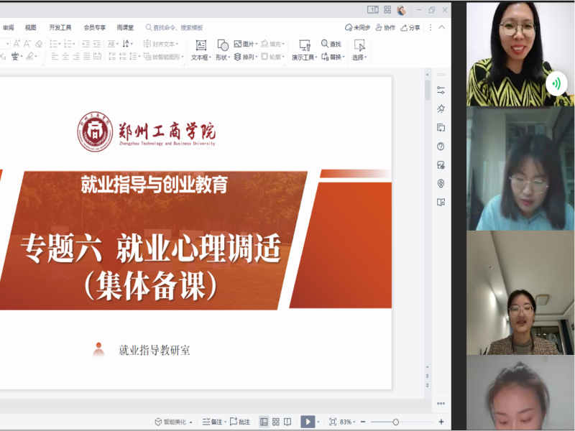575x431 pixels.
Task: Open the three-dot more options menu in title row
Action: coord(431,27)
